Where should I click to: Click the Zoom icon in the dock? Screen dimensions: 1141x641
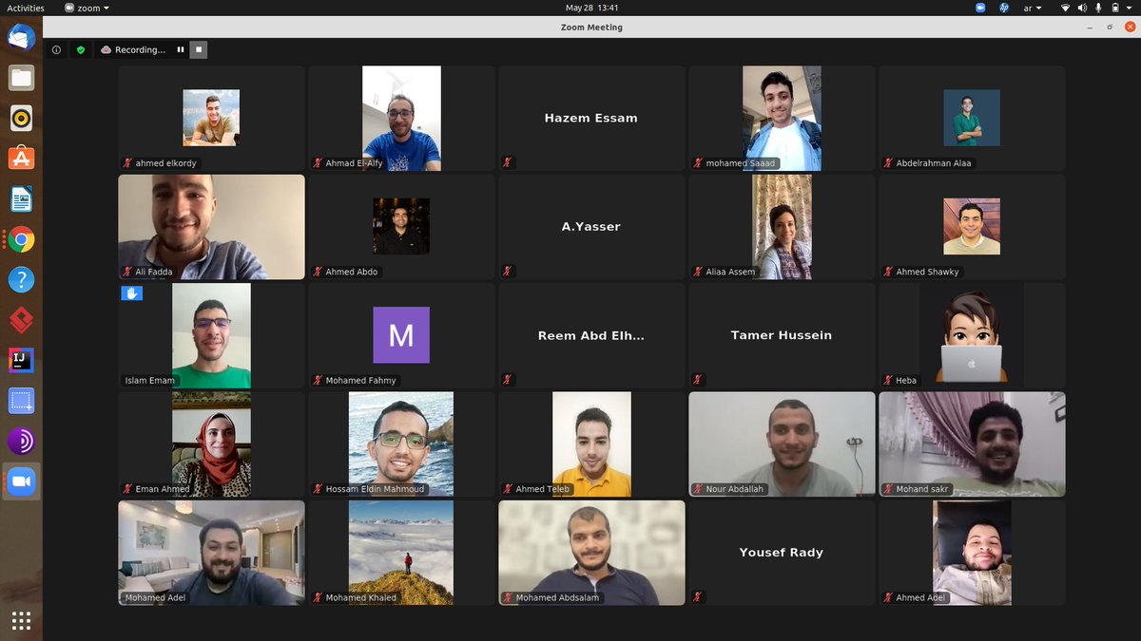coord(21,482)
